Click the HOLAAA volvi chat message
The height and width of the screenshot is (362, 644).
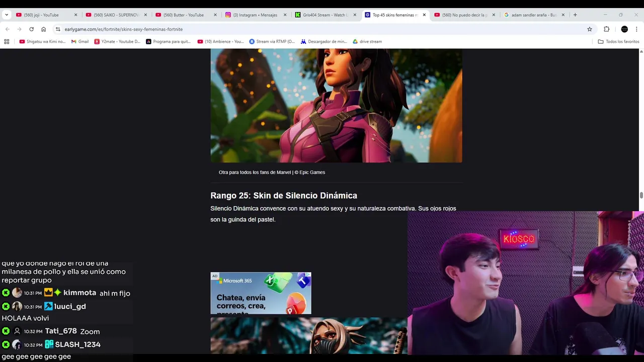point(25,318)
